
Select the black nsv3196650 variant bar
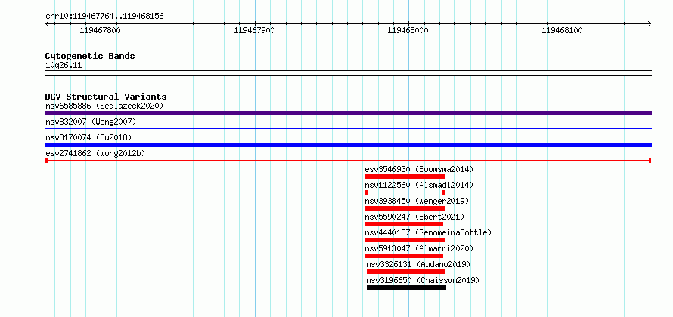click(407, 288)
